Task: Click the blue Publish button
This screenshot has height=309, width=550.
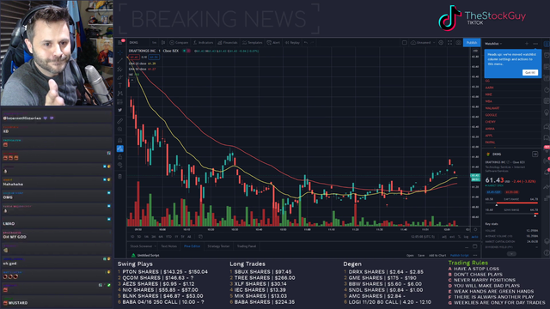Action: [x=472, y=42]
